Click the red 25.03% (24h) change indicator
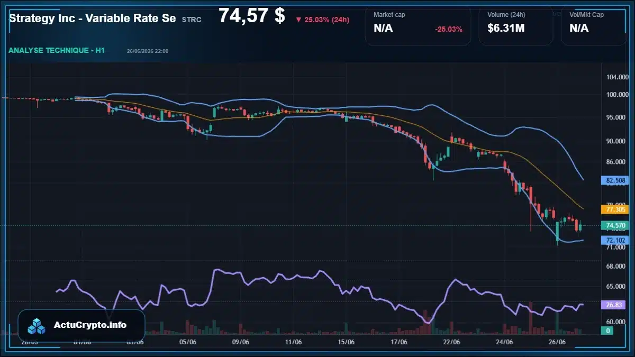The width and height of the screenshot is (635, 357). tap(322, 20)
